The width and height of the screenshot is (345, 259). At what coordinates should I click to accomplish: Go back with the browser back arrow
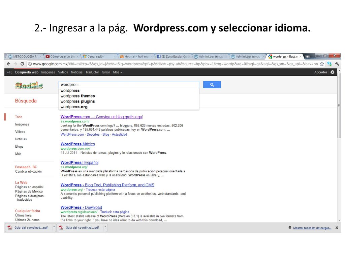pos(8,64)
